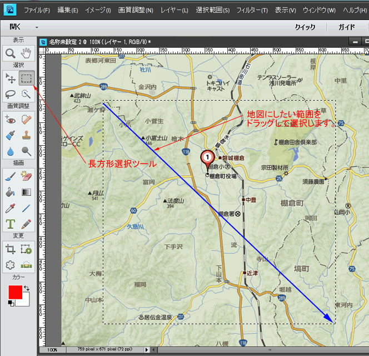Open the ウィンドウ(W) menu
This screenshot has width=369, height=356.
pyautogui.click(x=319, y=10)
